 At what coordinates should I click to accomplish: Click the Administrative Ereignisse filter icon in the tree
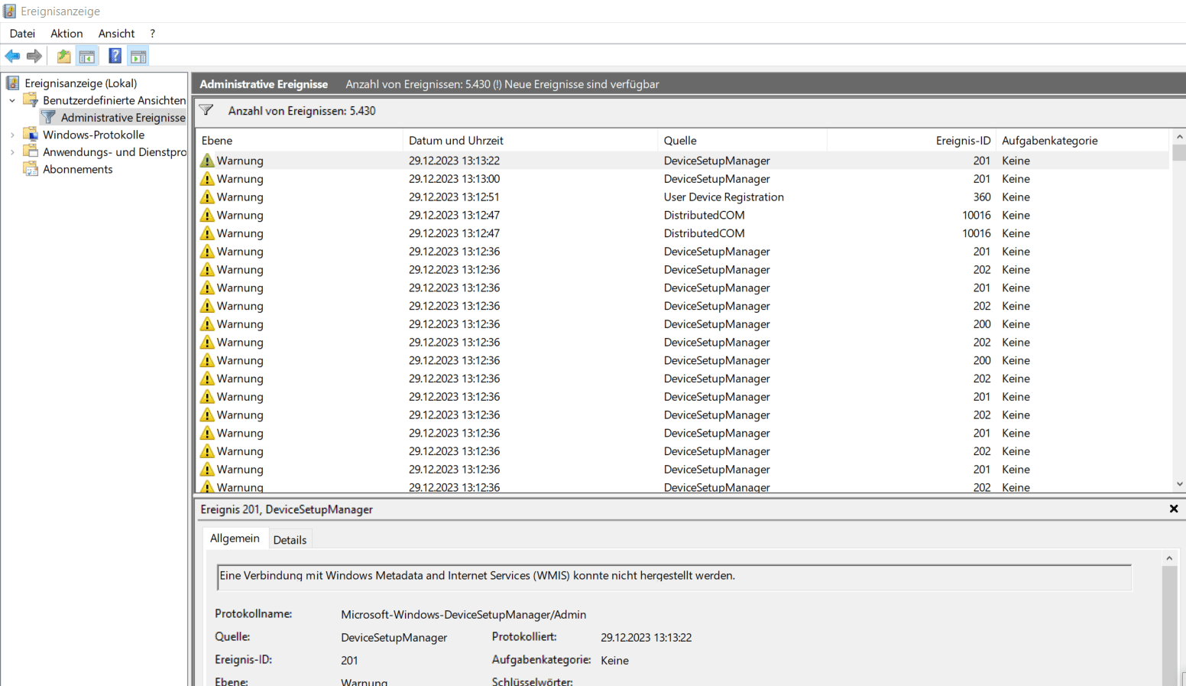point(49,117)
